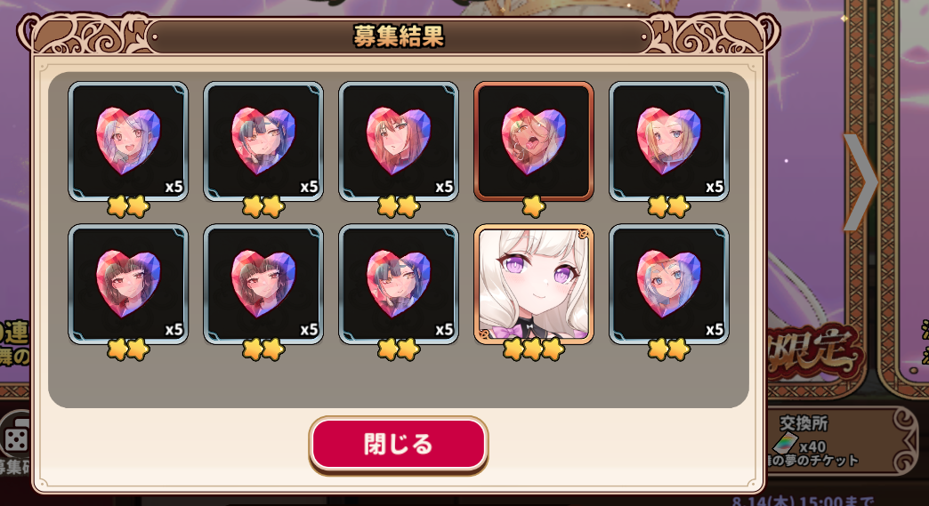Click the single star under tanned girl crystal
The height and width of the screenshot is (506, 929).
[x=533, y=206]
